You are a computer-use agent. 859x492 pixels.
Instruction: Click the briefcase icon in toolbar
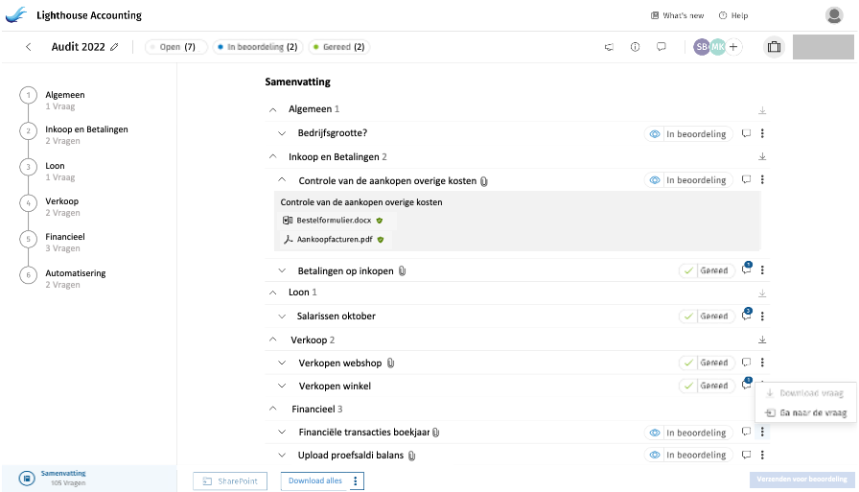click(x=774, y=47)
